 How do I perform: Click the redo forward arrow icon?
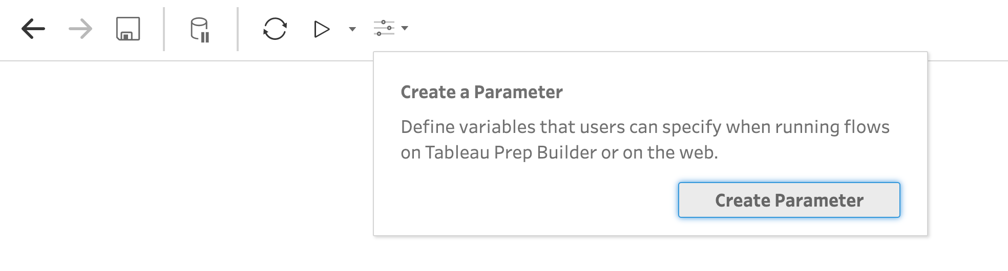(x=80, y=29)
